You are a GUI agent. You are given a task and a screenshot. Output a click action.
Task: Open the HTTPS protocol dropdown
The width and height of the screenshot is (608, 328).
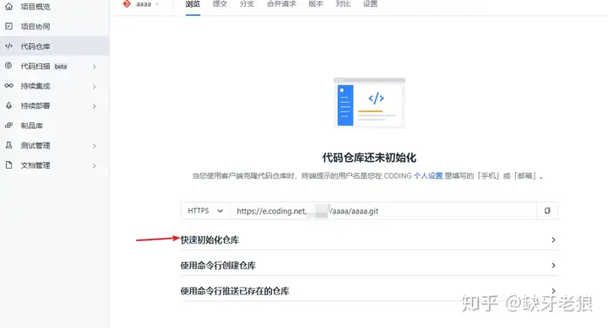[205, 211]
